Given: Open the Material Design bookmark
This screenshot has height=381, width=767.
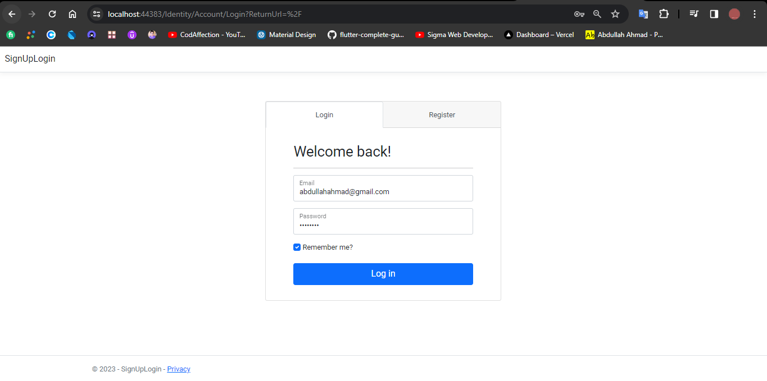Looking at the screenshot, I should pyautogui.click(x=287, y=35).
